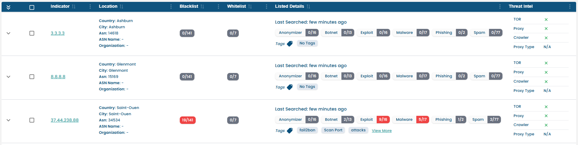Collapse all rows with the double-chevron icon
The image size is (578, 145).
coord(8,7)
